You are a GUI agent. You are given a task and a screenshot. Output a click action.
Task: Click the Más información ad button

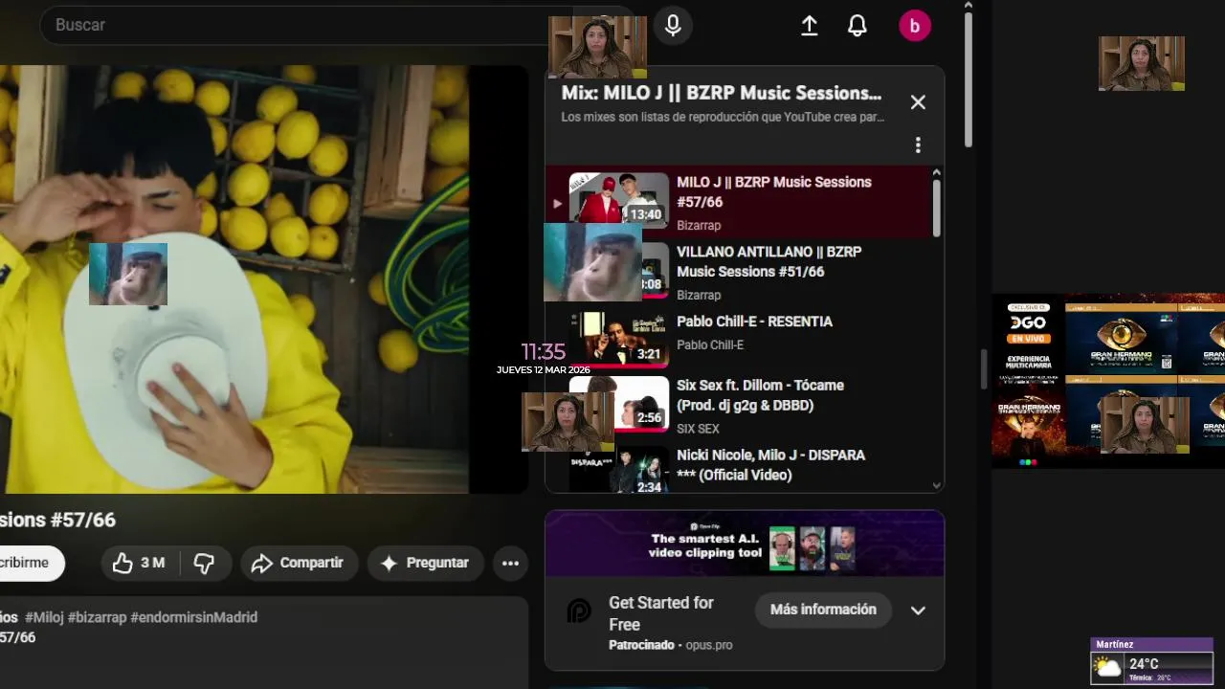(x=823, y=610)
